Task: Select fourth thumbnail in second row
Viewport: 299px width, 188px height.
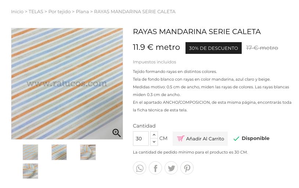Action: (x=30, y=171)
